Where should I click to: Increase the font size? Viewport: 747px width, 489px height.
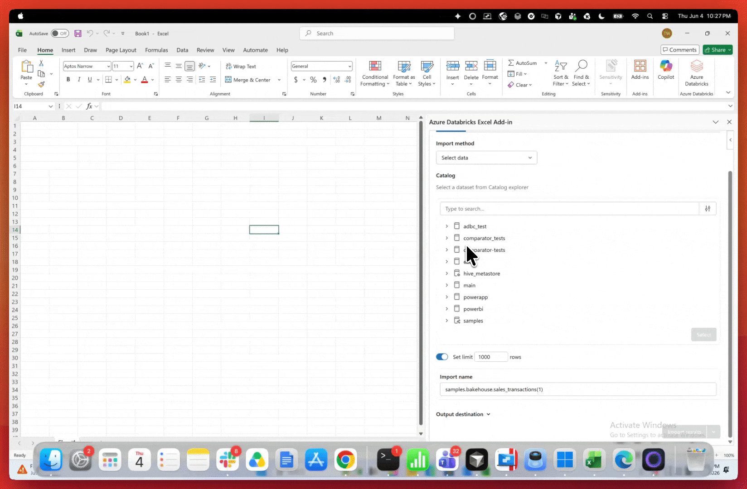pos(140,66)
